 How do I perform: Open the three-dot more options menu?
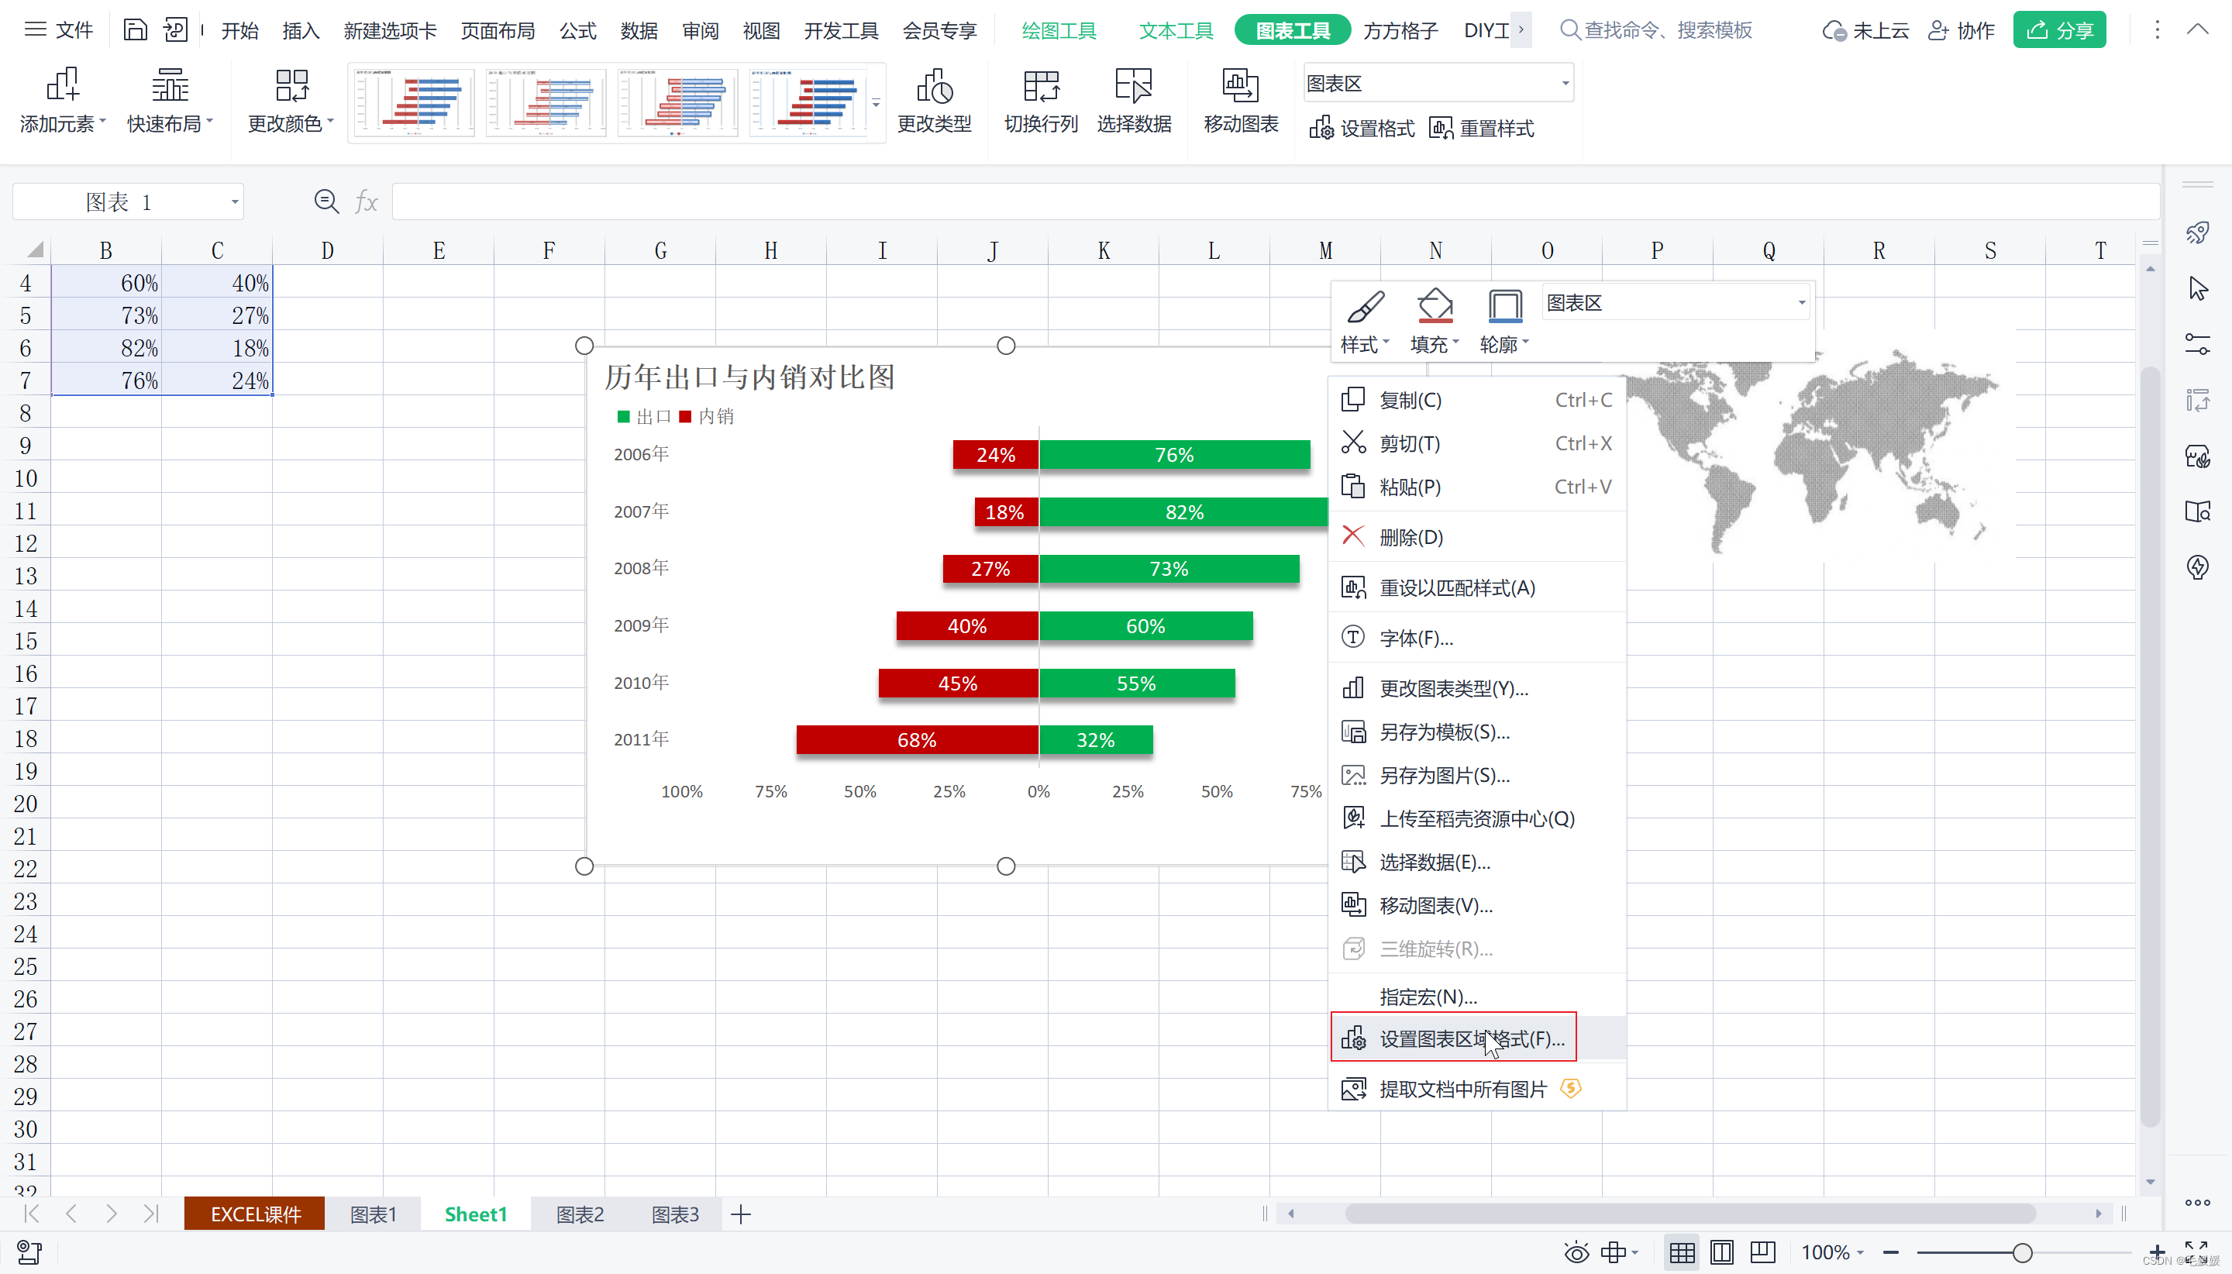2157,29
